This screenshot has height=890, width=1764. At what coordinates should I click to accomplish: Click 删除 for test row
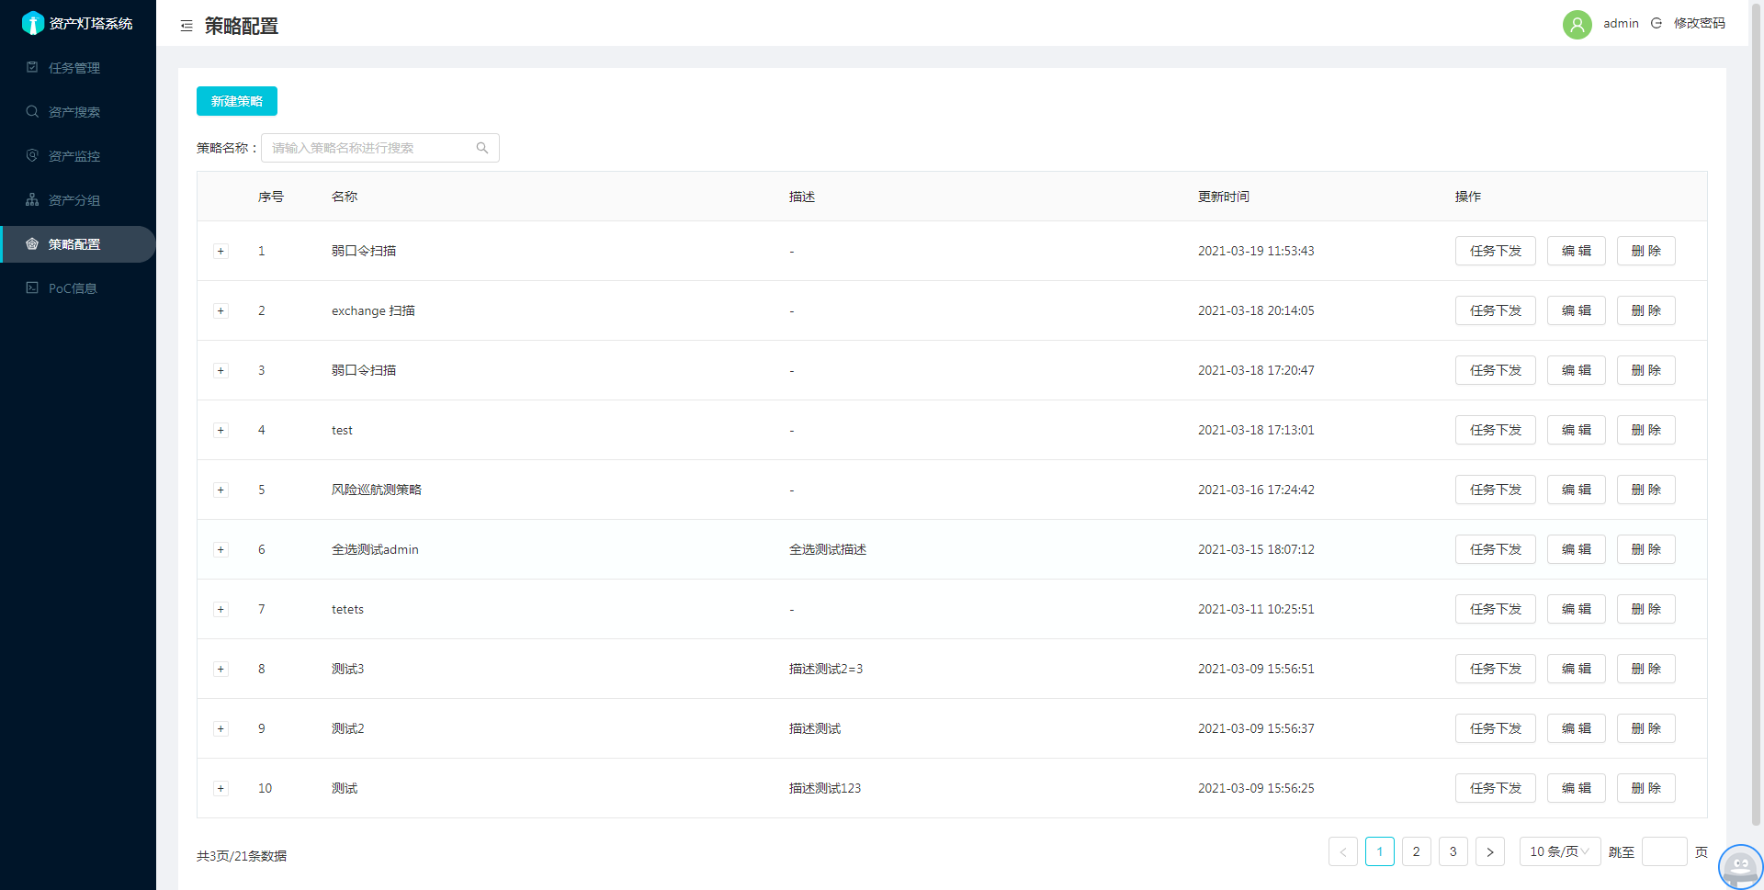click(x=1646, y=430)
